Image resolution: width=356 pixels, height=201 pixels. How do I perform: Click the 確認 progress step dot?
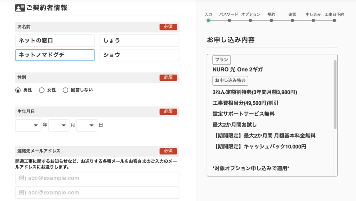tap(292, 20)
